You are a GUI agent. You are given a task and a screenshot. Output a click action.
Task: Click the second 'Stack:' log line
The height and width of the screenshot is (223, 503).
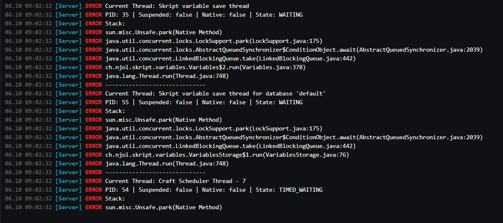click(x=65, y=111)
